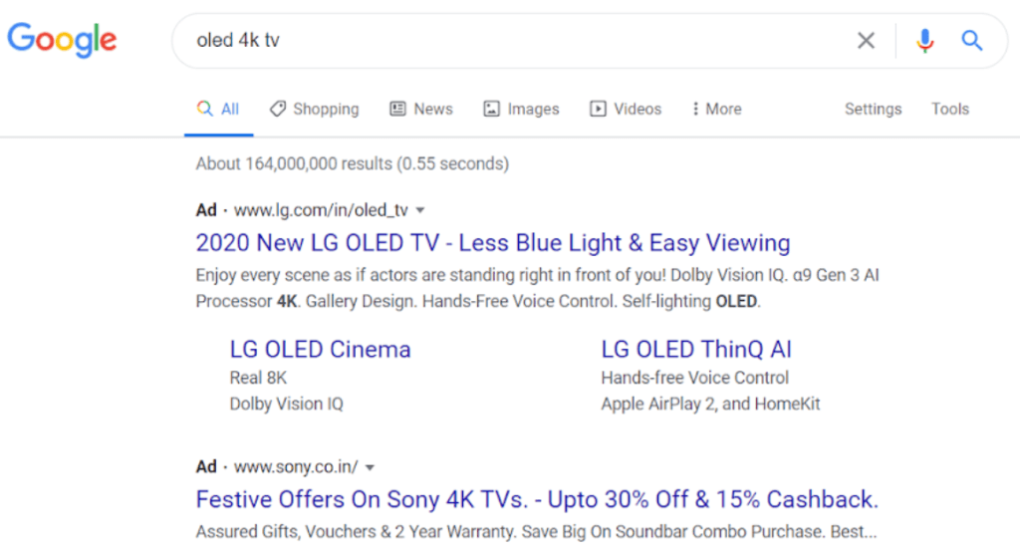Image resolution: width=1020 pixels, height=557 pixels.
Task: Expand the More search categories menu
Action: tap(716, 109)
